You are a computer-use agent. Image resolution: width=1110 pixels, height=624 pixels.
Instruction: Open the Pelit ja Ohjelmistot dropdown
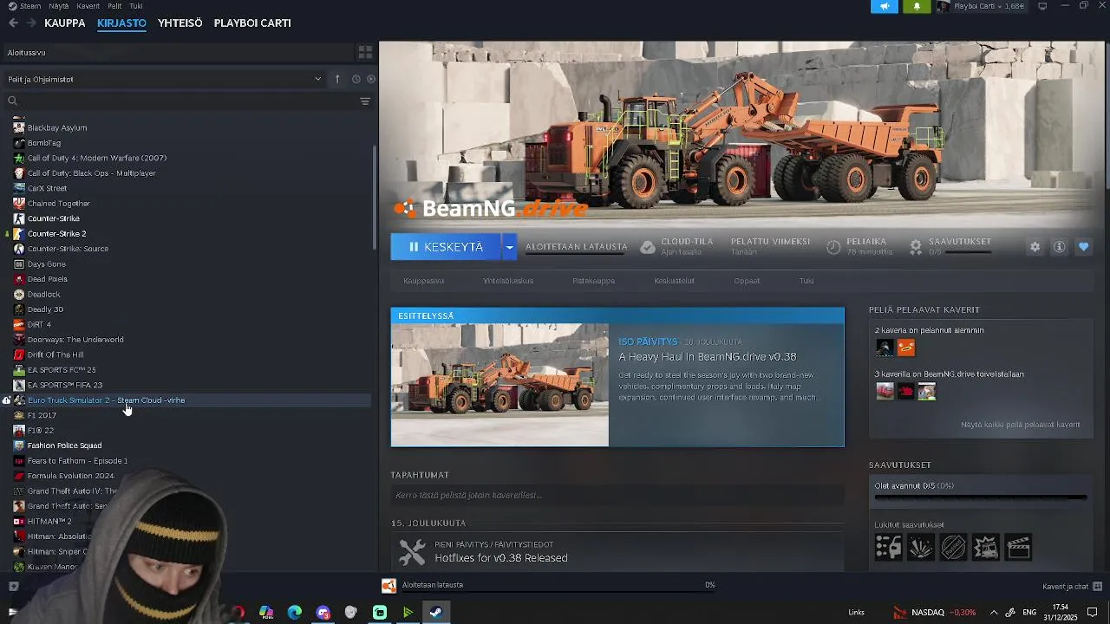[x=165, y=79]
